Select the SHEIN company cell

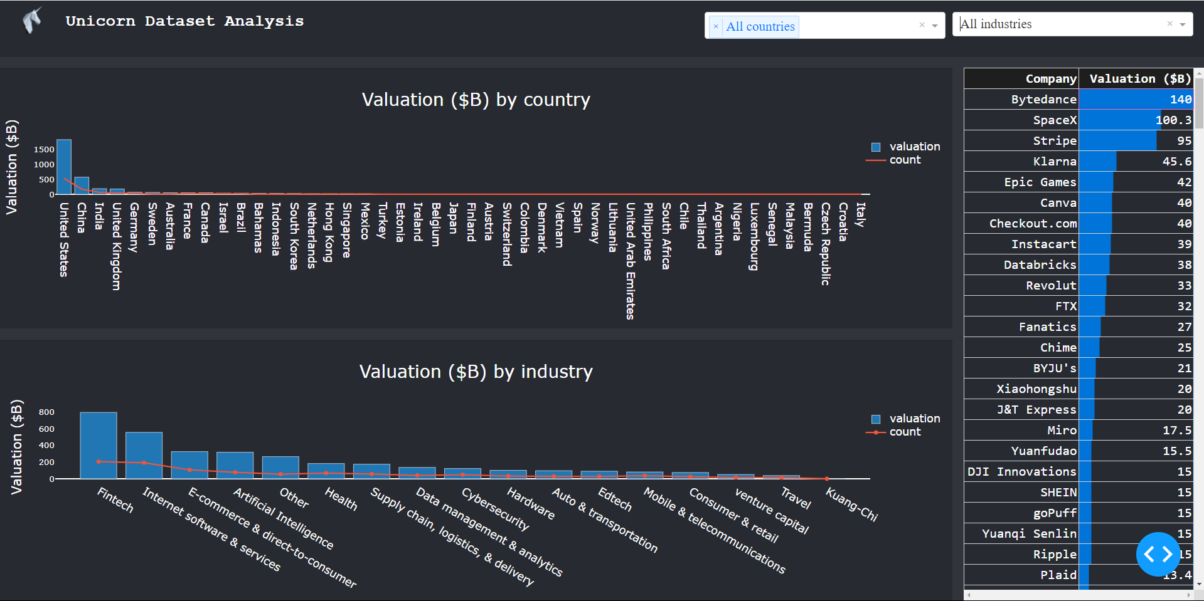pos(1021,492)
